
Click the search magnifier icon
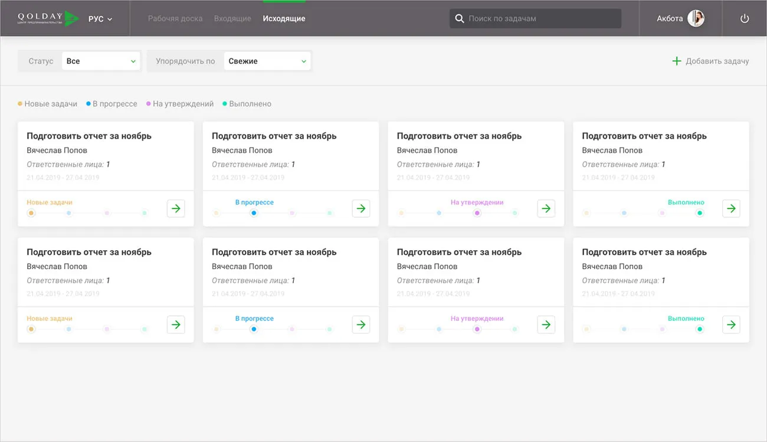(460, 19)
